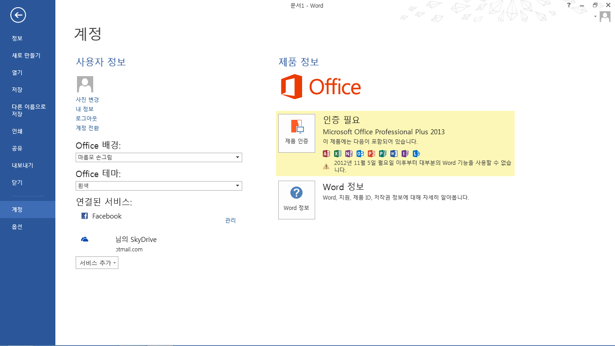Screen dimensions: 615x346
Task: Click the Outlook icon in product list
Action: 360,154
